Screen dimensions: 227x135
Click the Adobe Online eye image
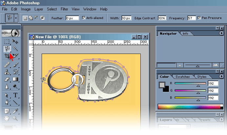(x=11, y=33)
